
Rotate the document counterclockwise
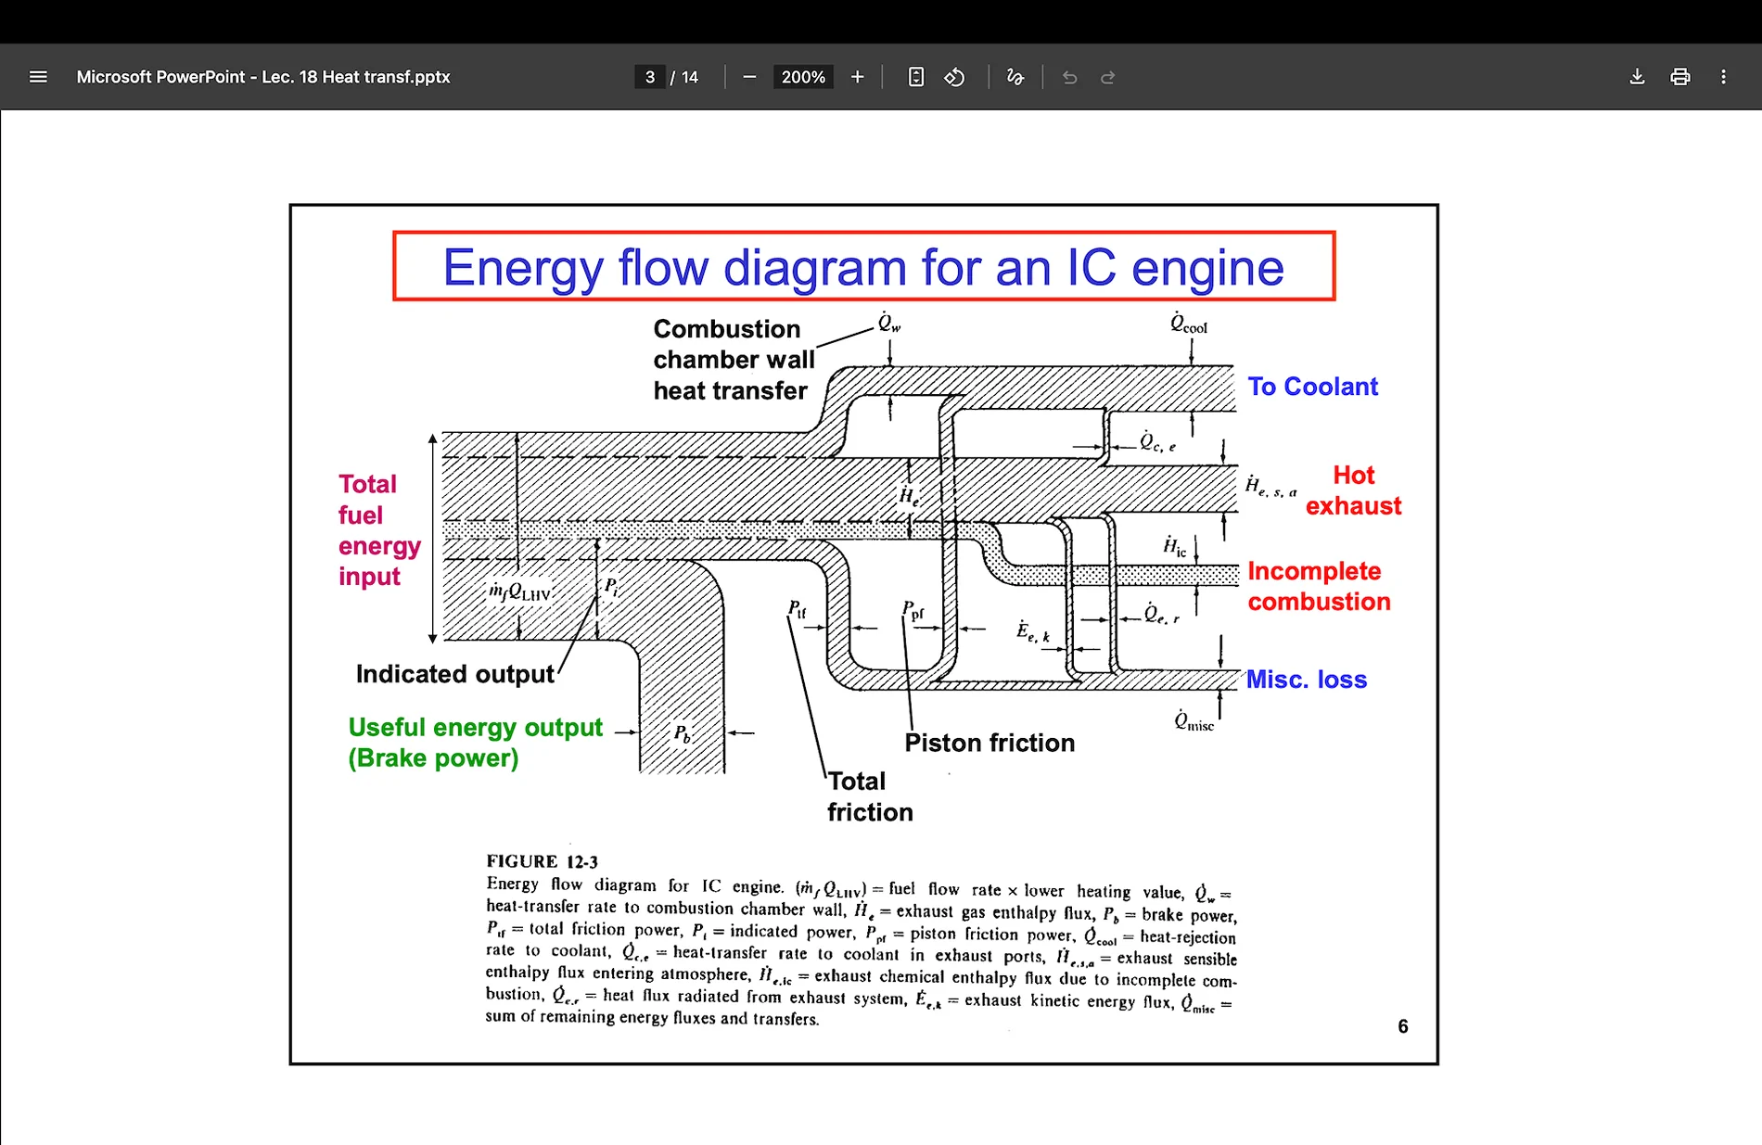pos(954,77)
